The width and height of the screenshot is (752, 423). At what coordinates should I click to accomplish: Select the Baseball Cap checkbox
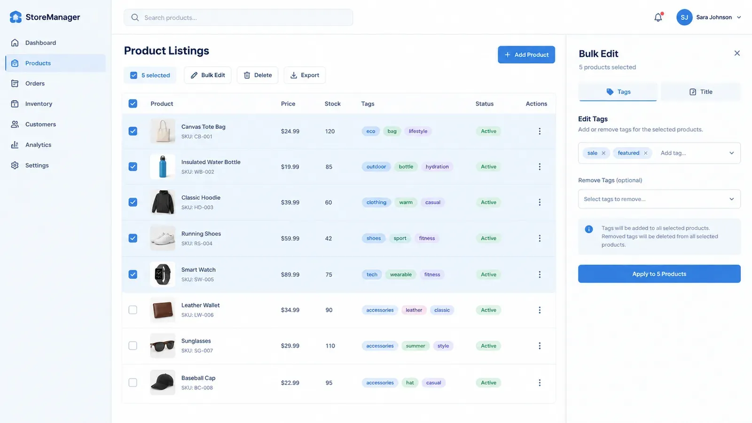coord(133,383)
